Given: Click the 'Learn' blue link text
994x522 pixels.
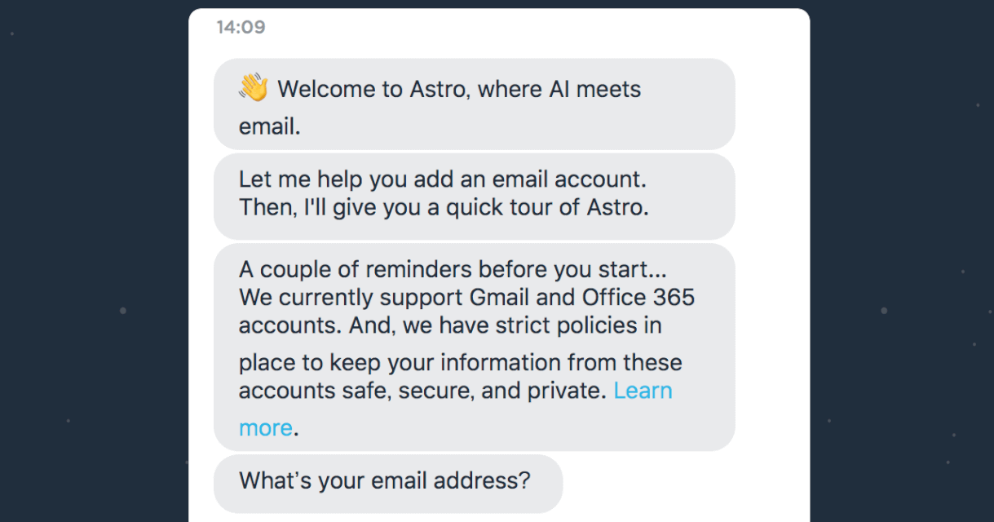Looking at the screenshot, I should (x=643, y=391).
